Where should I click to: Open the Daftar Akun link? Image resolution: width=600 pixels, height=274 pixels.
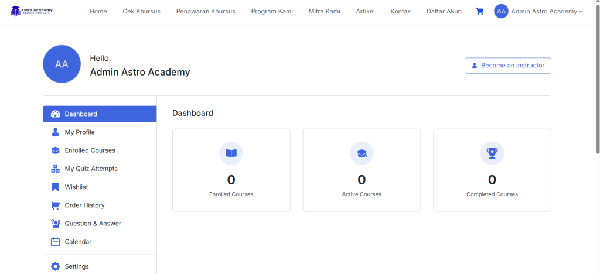(444, 11)
